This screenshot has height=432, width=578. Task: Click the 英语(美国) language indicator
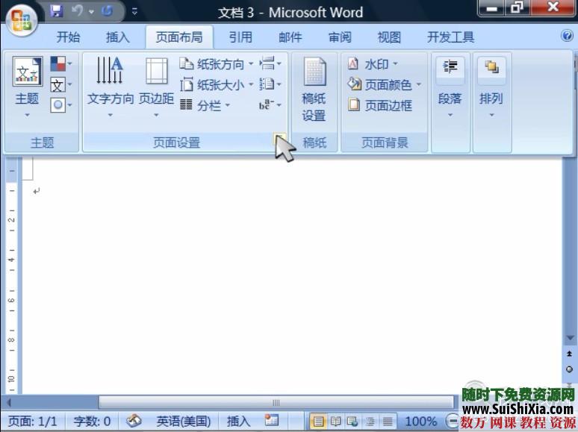coord(184,421)
